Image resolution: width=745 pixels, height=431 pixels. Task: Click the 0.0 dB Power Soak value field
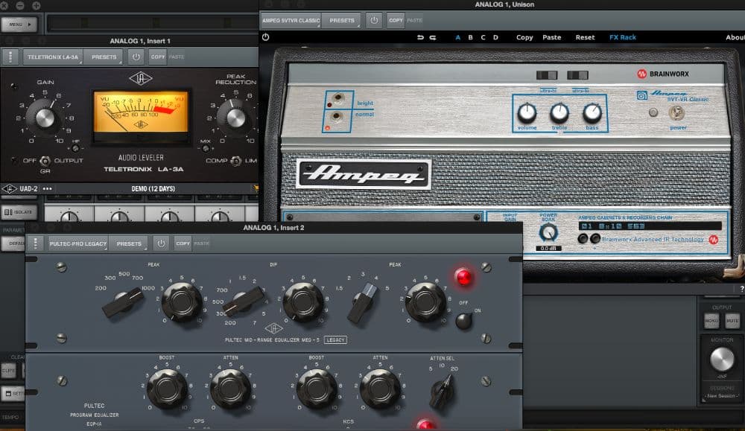coord(548,248)
